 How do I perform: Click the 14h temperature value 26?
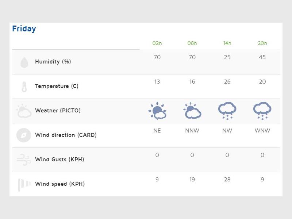point(227,82)
